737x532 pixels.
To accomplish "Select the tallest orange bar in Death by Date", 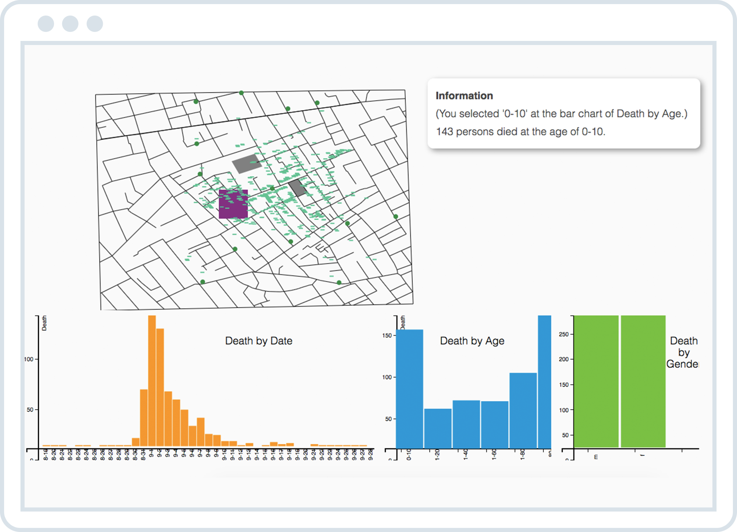I will tap(152, 381).
